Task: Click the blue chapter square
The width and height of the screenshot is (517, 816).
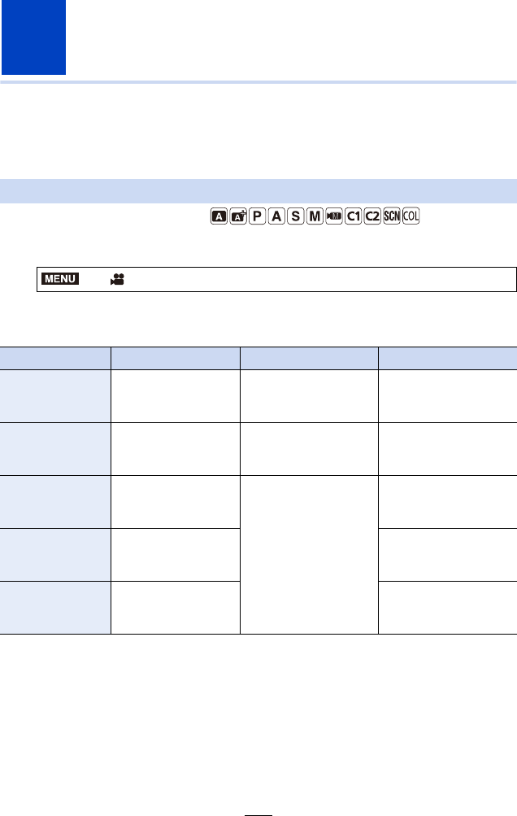Action: (33, 38)
